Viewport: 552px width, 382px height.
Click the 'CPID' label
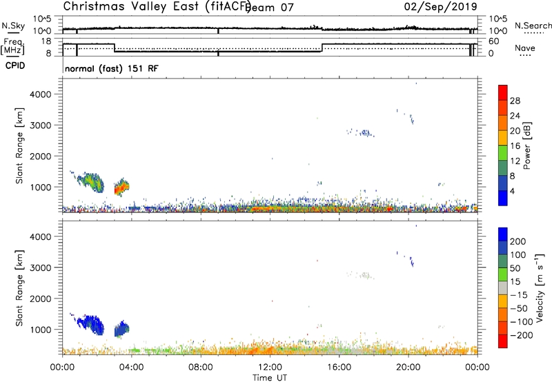pyautogui.click(x=15, y=66)
